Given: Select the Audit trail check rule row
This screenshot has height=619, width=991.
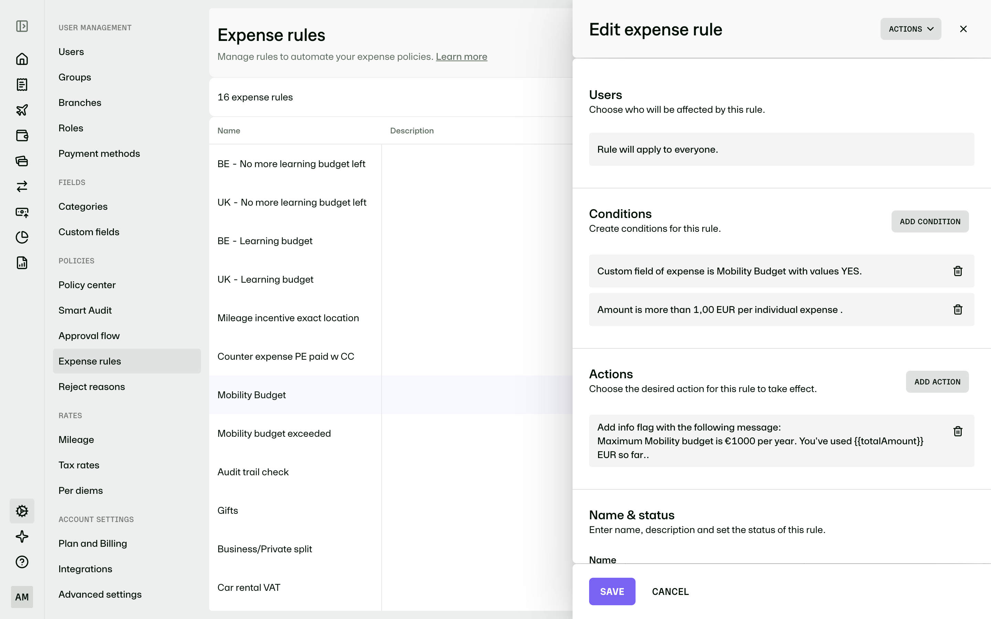Looking at the screenshot, I should (x=391, y=471).
